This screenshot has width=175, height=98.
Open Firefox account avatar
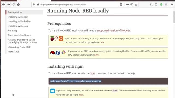coord(166,5)
